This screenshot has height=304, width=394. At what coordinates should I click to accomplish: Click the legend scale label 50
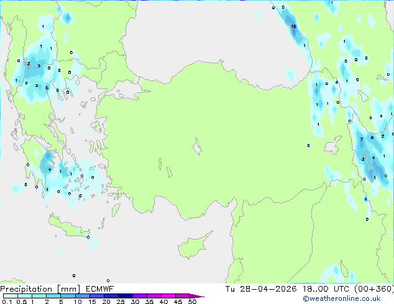pyautogui.click(x=192, y=302)
